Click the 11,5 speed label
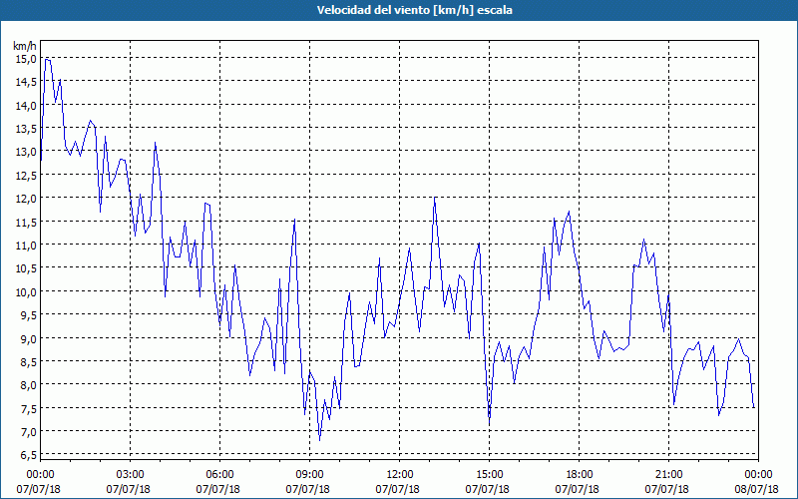Viewport: 798px width, 499px height. click(26, 222)
